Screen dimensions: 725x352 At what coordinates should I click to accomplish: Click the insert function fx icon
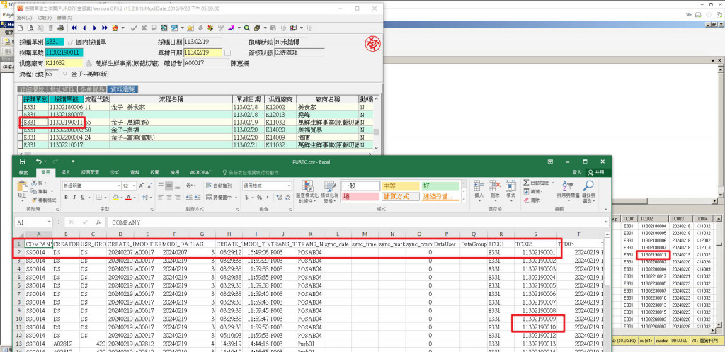tap(98, 222)
